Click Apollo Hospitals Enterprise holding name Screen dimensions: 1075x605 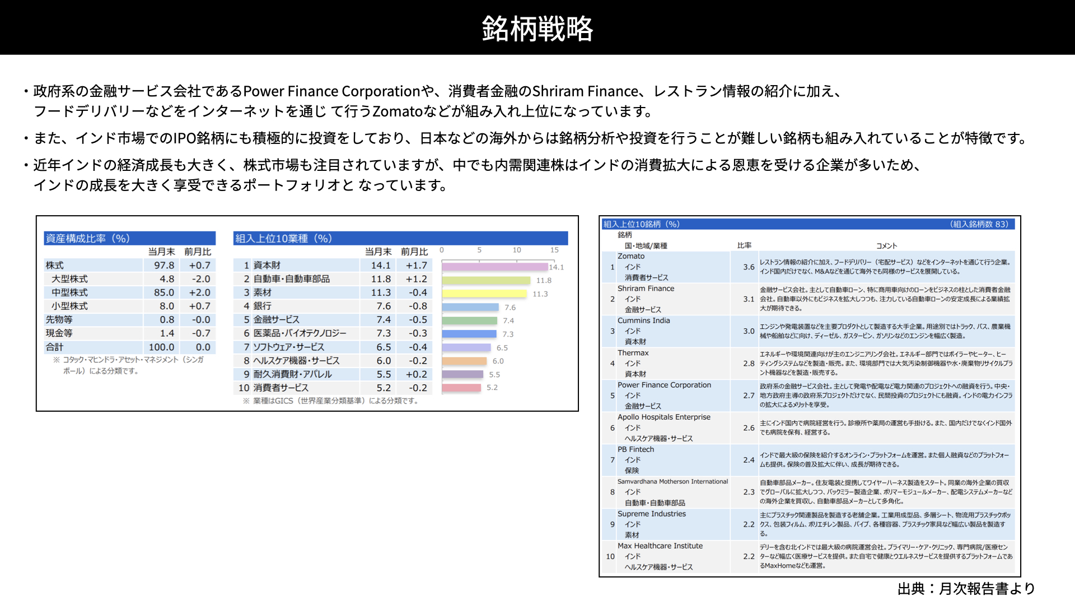663,417
